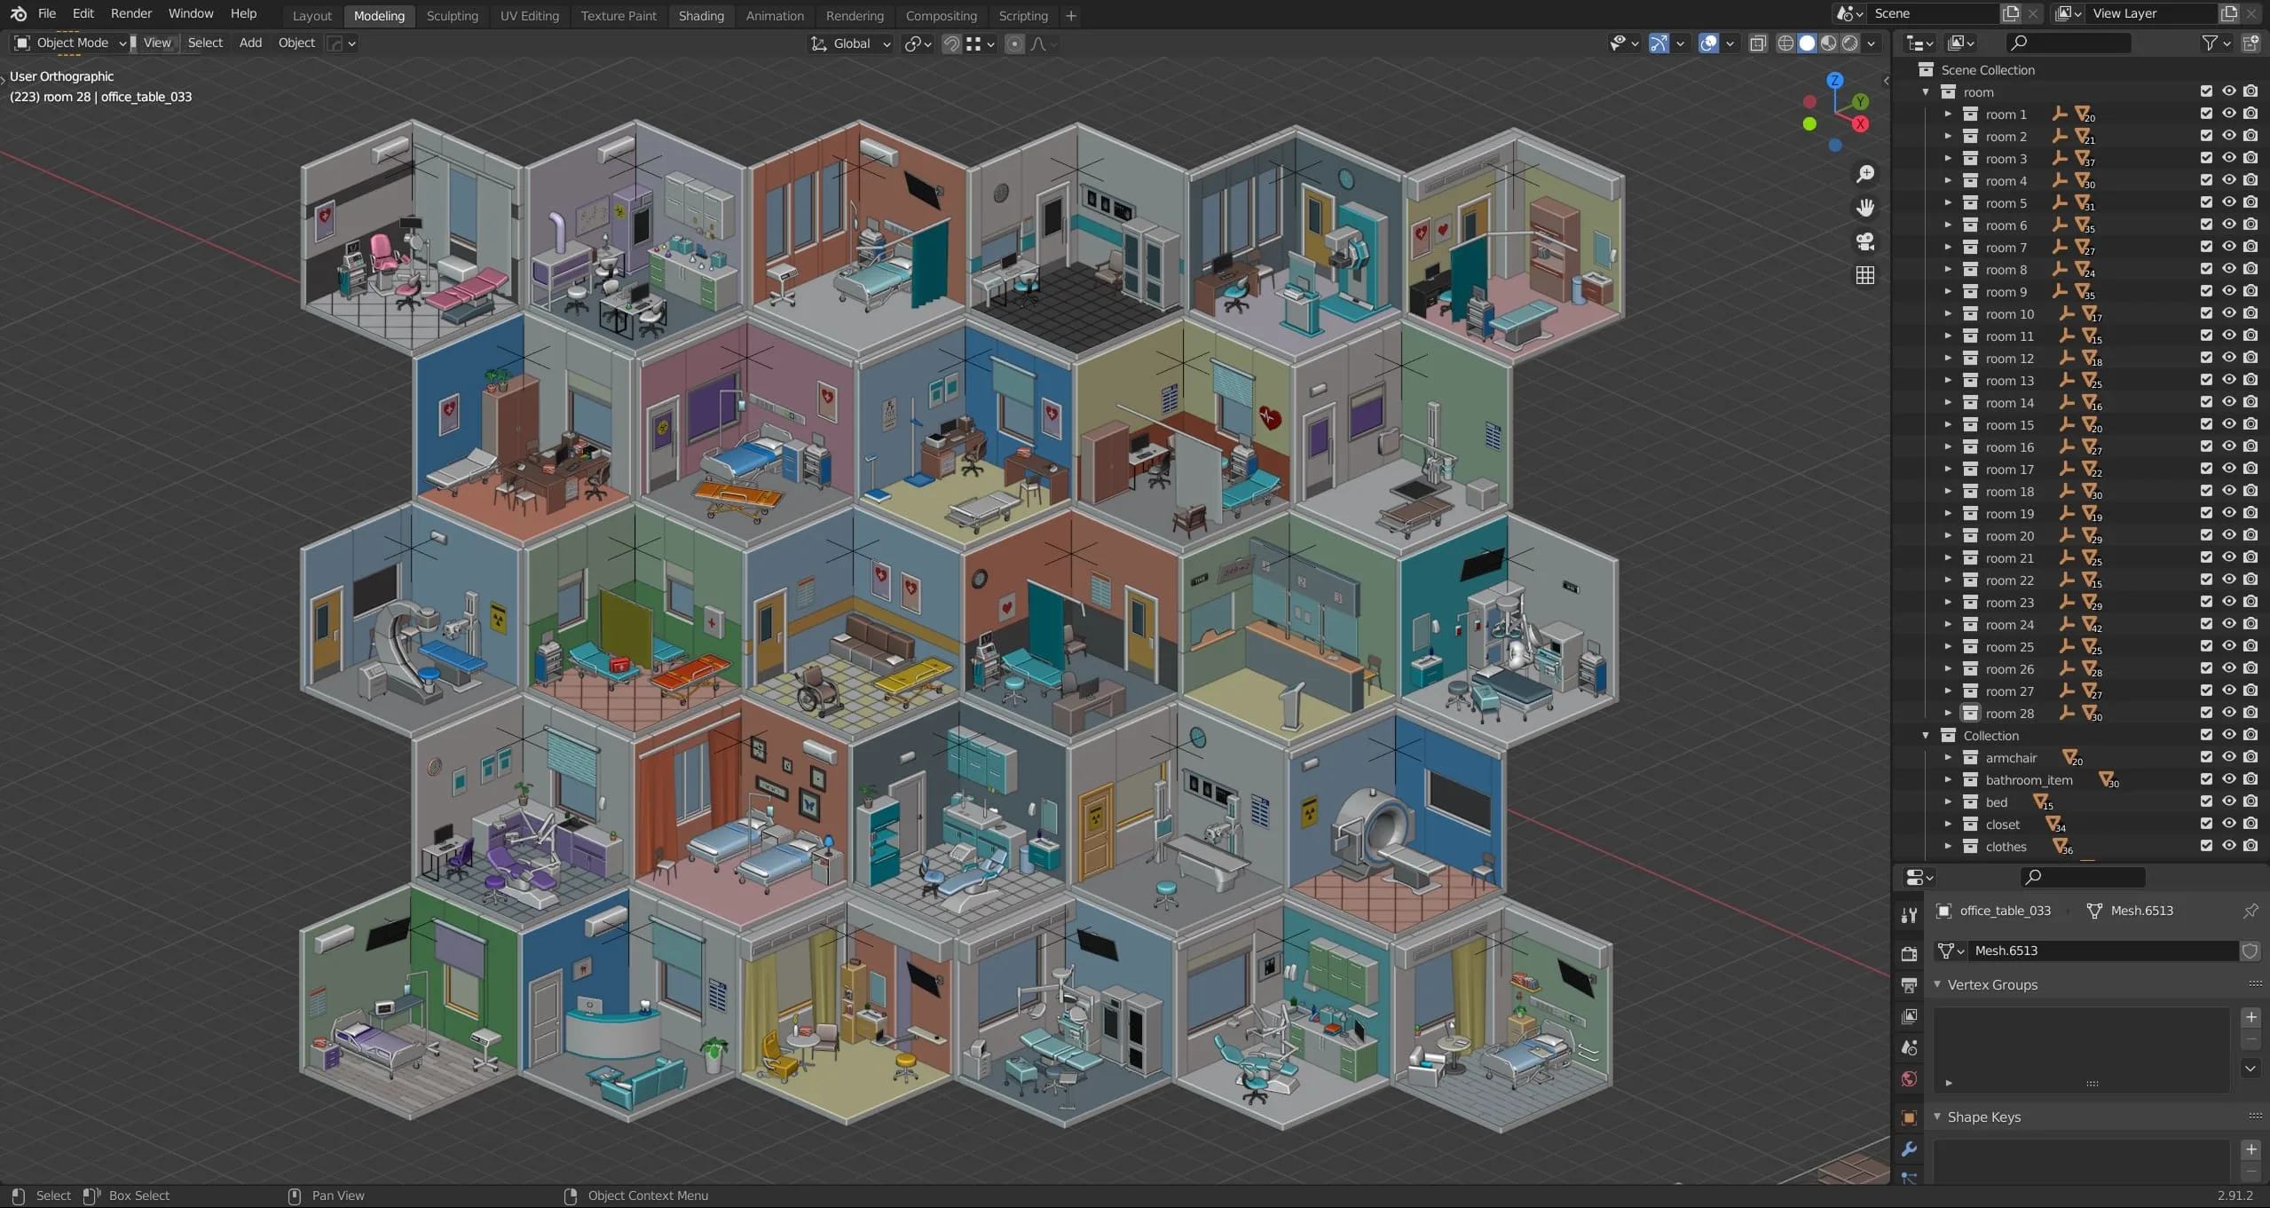The height and width of the screenshot is (1208, 2270).
Task: Open vertex group specials dropdown arrow
Action: [2250, 1069]
